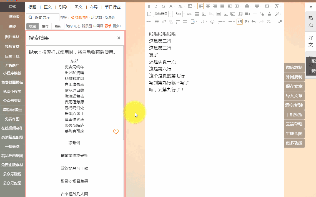Toggle underline formatting

164,6
